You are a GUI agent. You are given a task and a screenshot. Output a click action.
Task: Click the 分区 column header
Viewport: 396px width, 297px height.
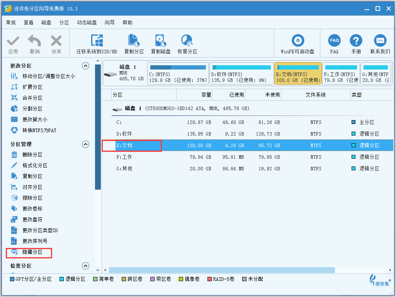(144, 95)
